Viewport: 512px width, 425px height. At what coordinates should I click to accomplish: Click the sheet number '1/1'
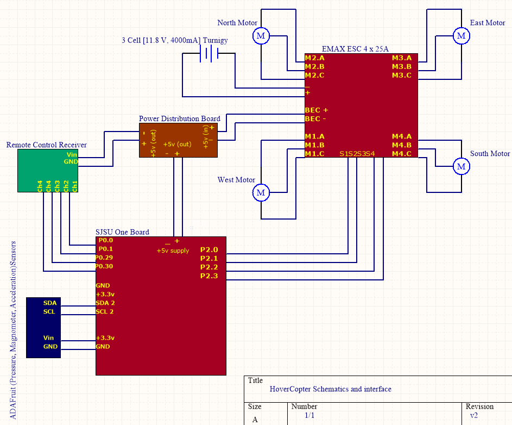309,415
